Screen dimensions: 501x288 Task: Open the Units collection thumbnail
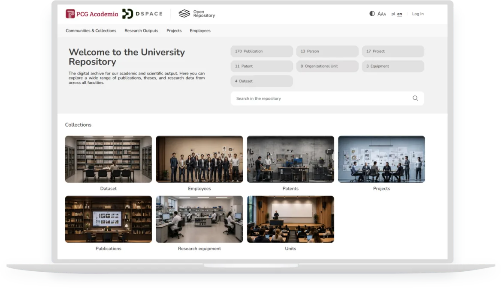pos(290,219)
